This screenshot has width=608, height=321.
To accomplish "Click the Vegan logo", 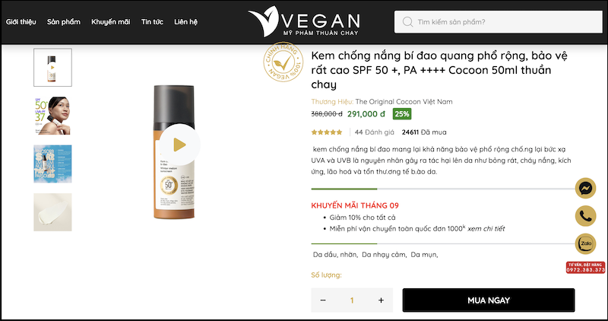I will click(x=304, y=21).
